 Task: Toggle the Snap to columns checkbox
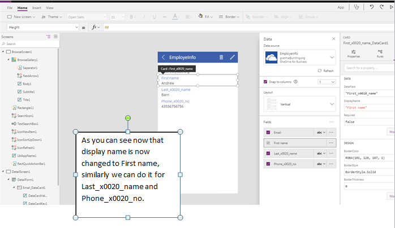265,82
